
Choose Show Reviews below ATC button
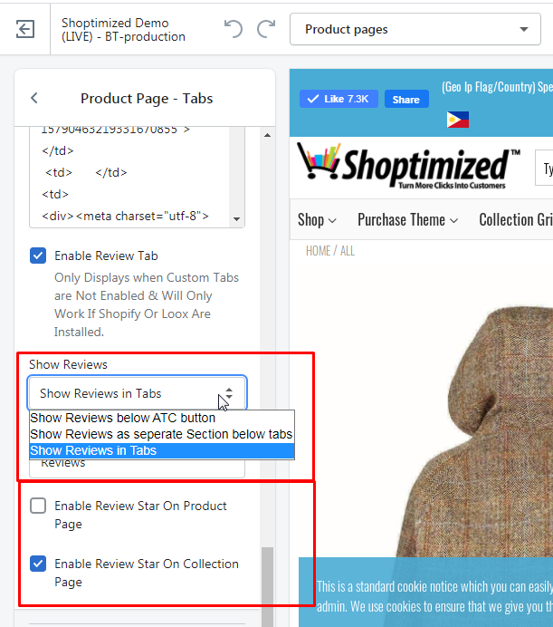coord(162,418)
